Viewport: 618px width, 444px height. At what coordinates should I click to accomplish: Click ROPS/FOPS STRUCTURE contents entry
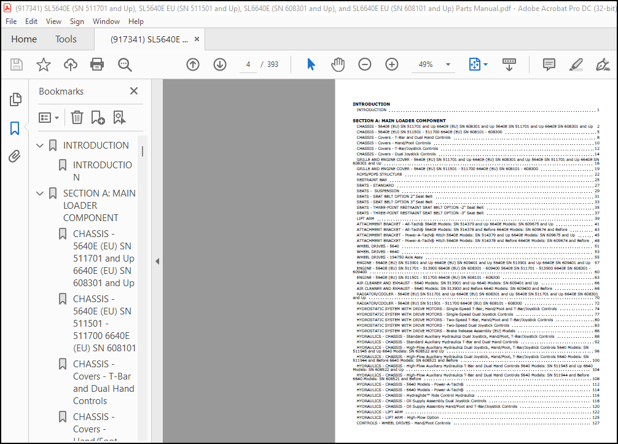478,174
